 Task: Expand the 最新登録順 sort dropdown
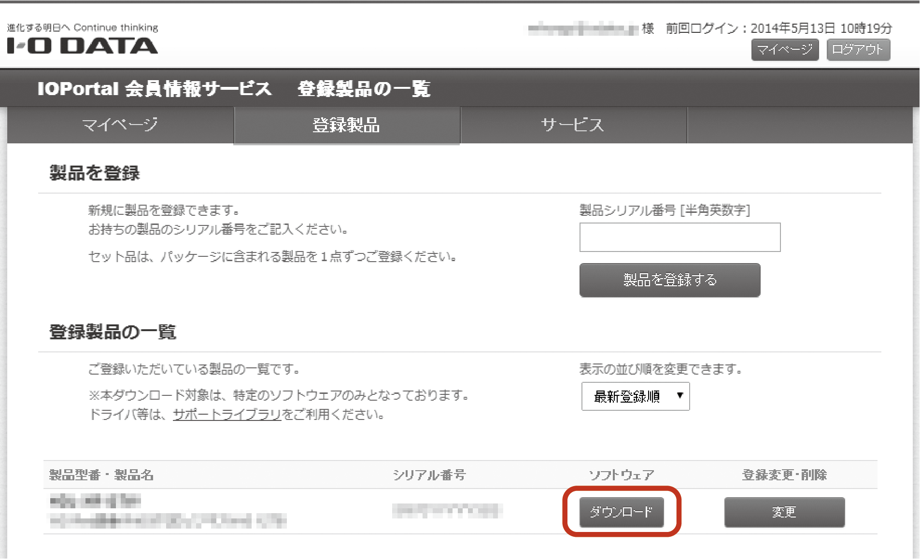(635, 396)
